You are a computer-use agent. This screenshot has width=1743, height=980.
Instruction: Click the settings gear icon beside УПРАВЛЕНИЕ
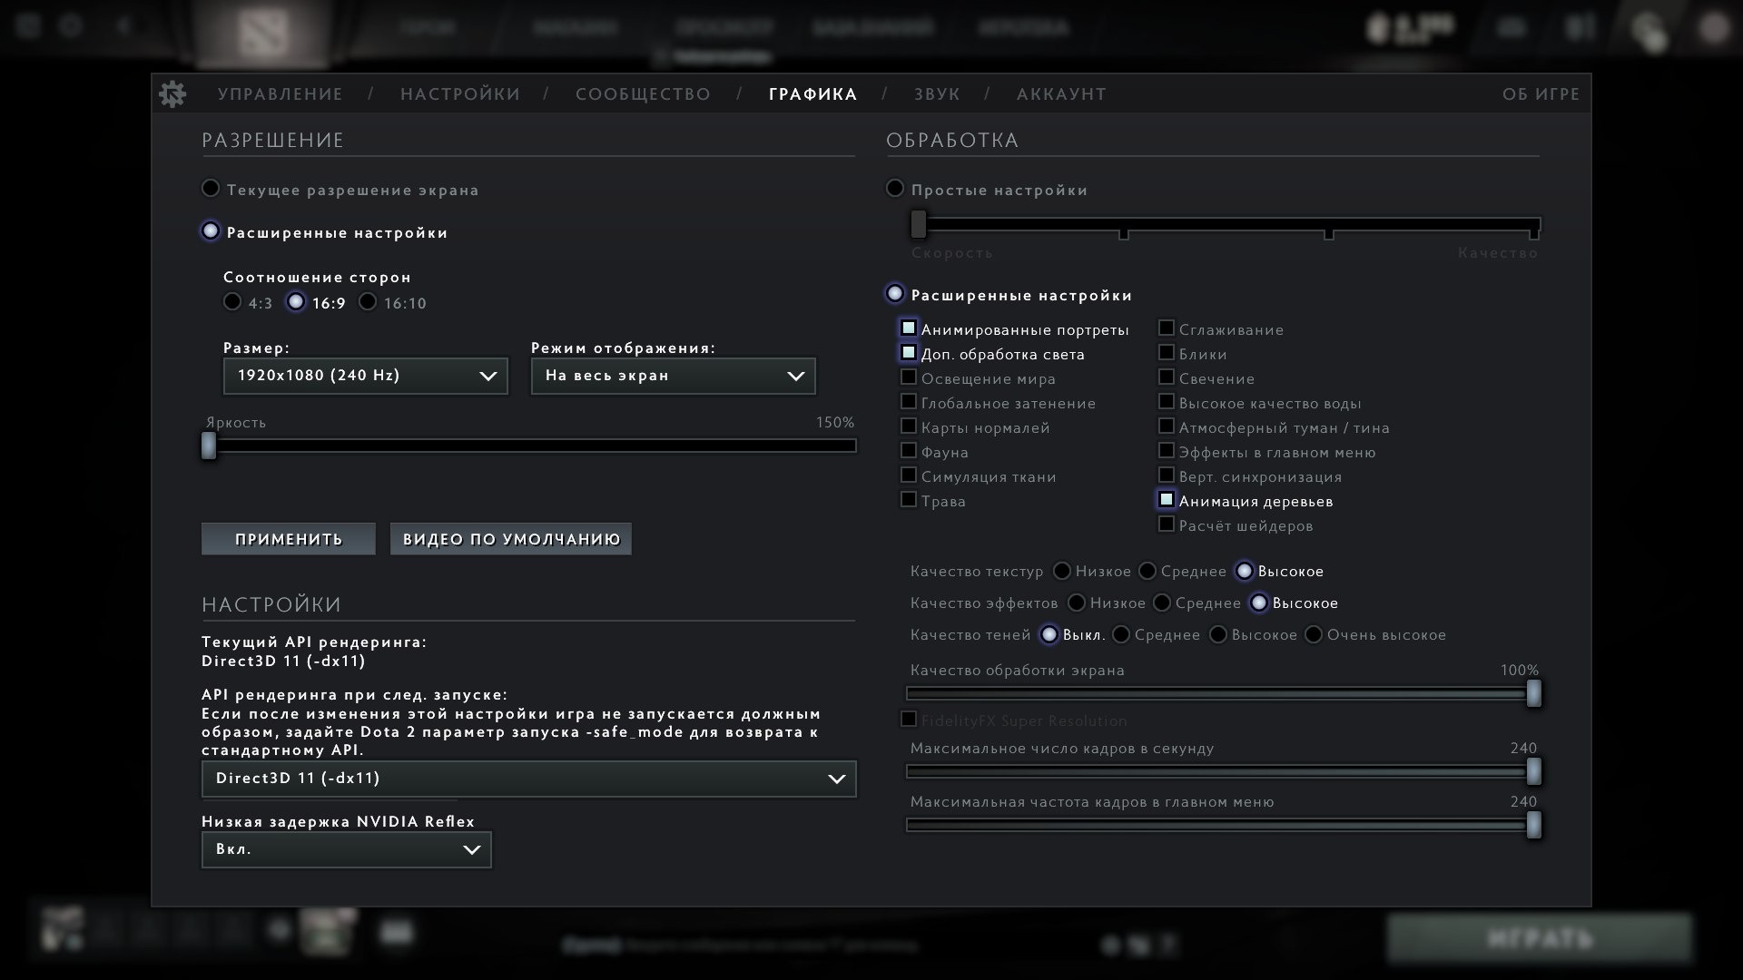[172, 93]
